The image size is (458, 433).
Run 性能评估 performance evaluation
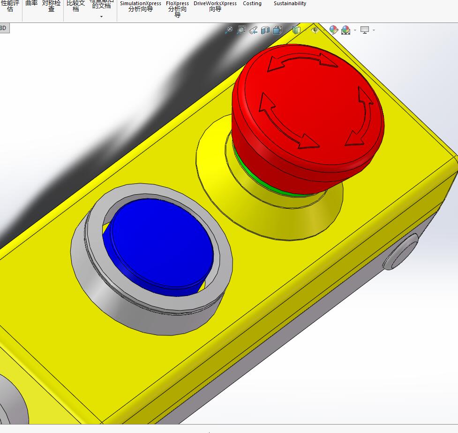(x=10, y=6)
